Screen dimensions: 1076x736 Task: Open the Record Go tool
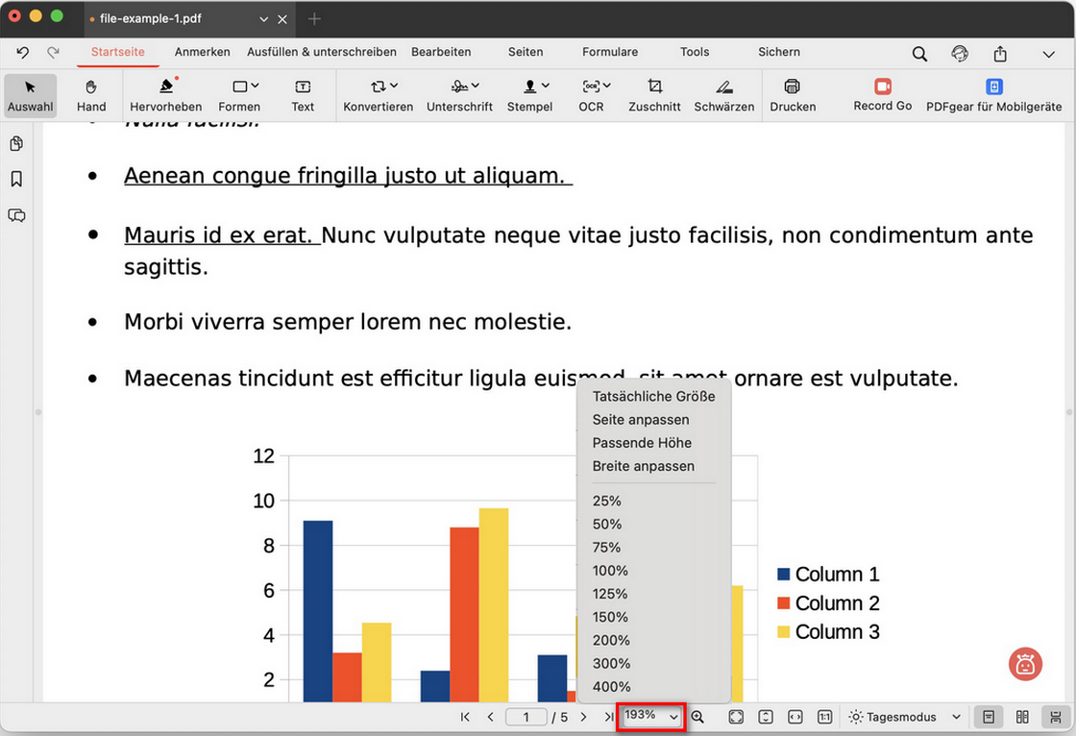[x=882, y=94]
